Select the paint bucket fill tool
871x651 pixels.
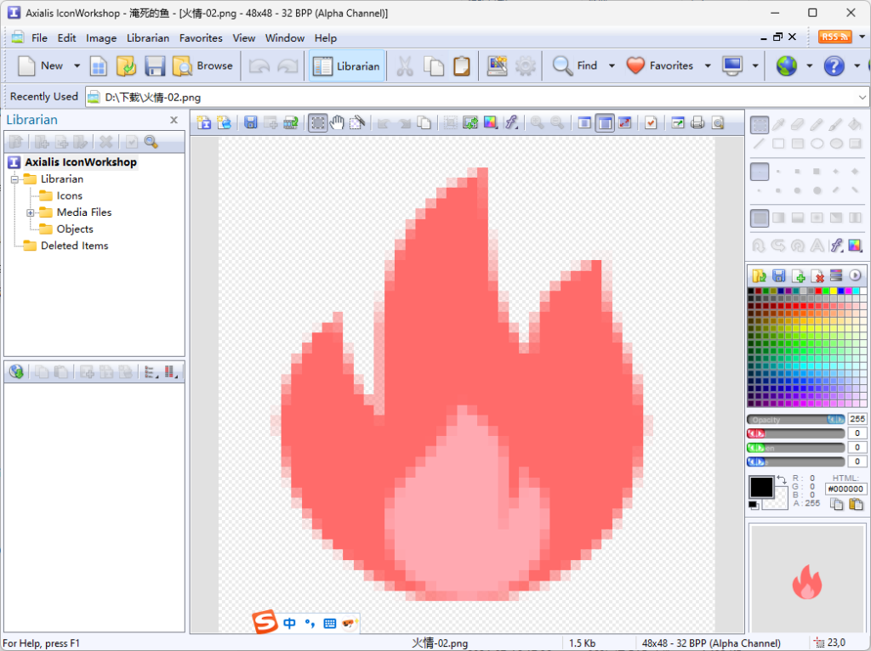[855, 124]
